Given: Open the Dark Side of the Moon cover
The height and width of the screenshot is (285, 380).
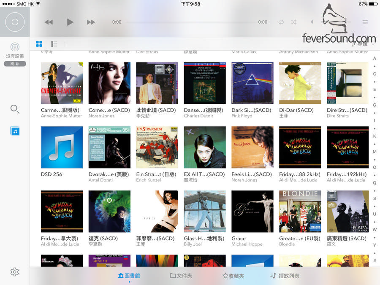Looking at the screenshot, I should coord(252,83).
